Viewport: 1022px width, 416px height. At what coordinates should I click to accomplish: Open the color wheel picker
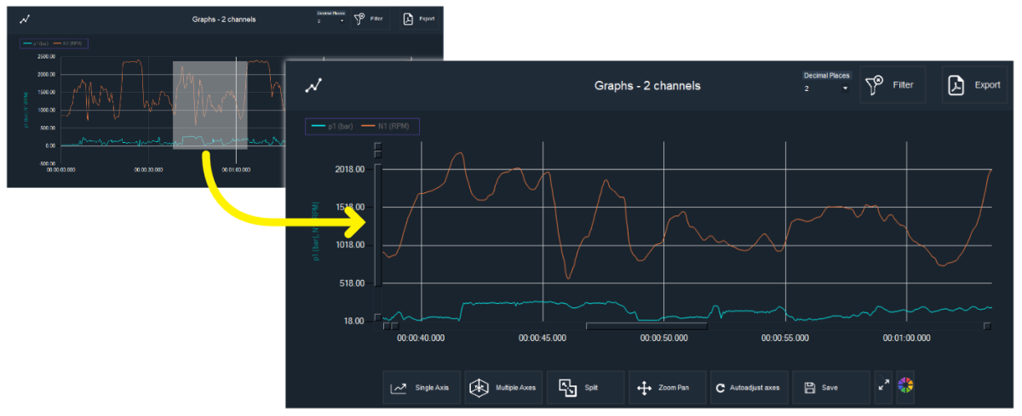[904, 387]
